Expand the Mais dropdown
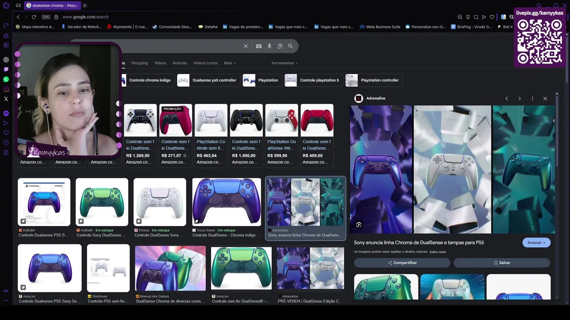Viewport: 570px width, 320px height. point(230,63)
